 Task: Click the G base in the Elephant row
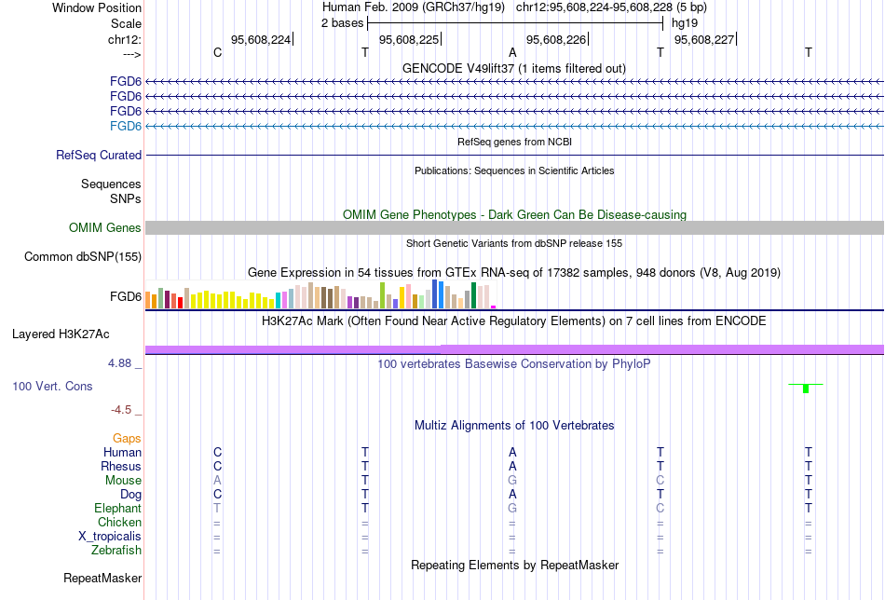tap(512, 508)
